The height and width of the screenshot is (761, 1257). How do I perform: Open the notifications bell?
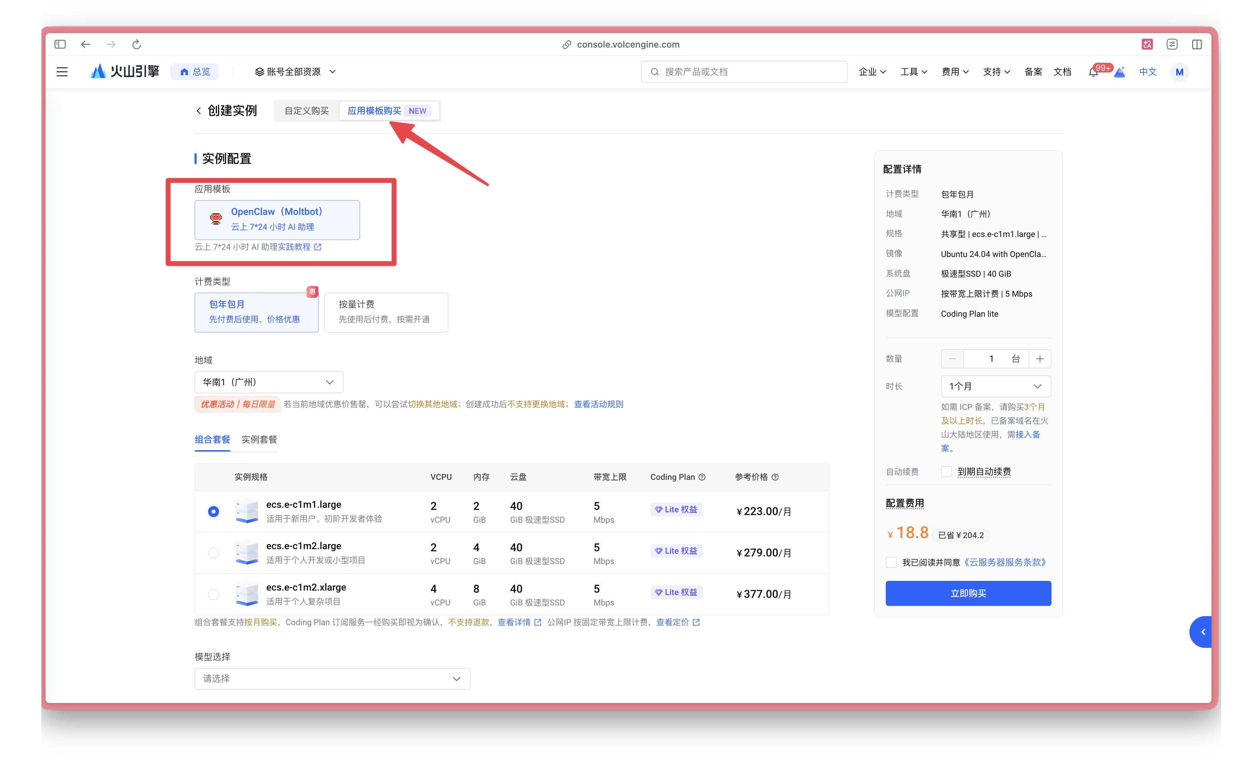click(1093, 72)
